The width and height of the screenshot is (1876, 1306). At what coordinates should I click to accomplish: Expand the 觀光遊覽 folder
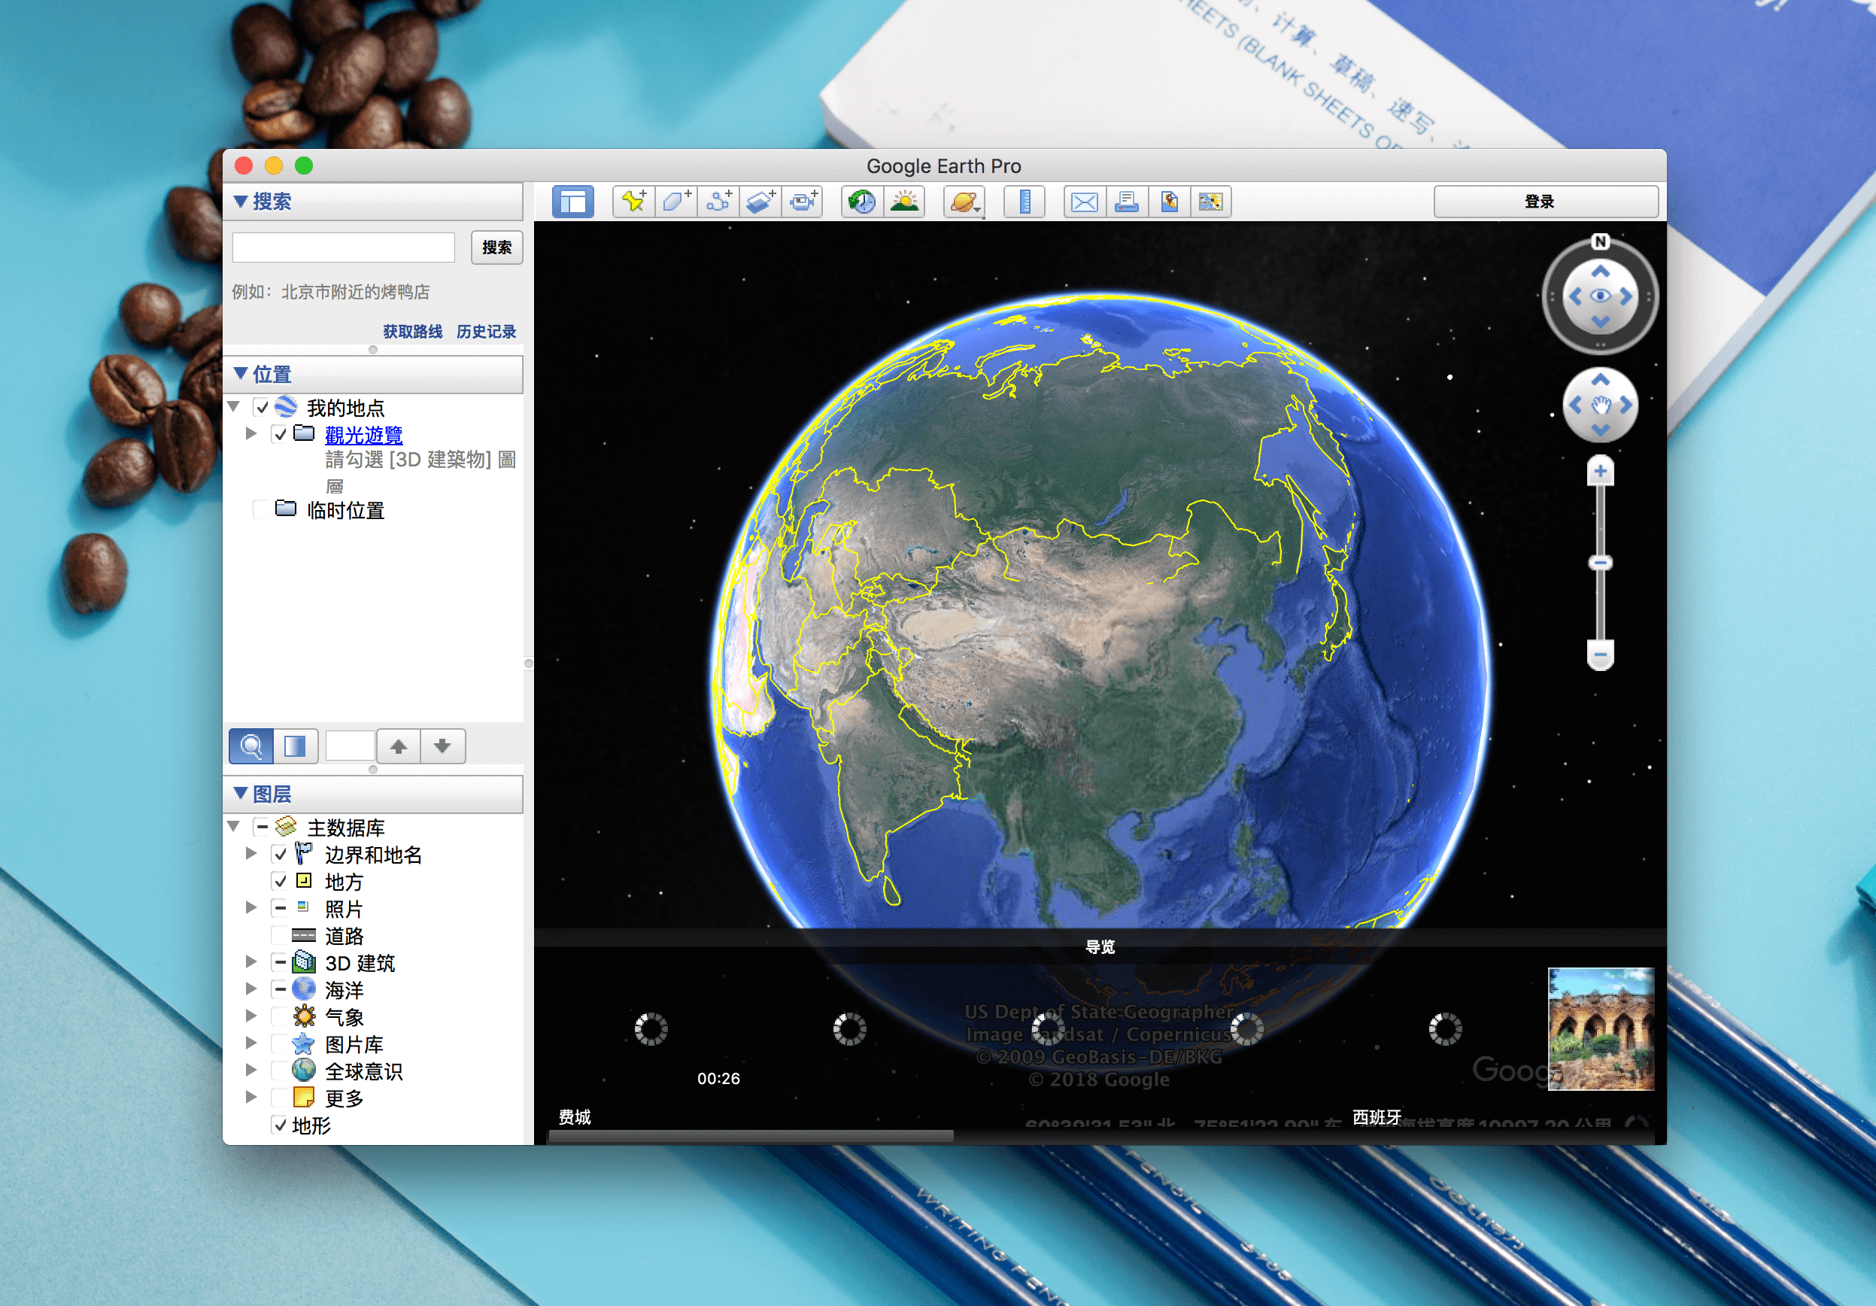[x=252, y=433]
